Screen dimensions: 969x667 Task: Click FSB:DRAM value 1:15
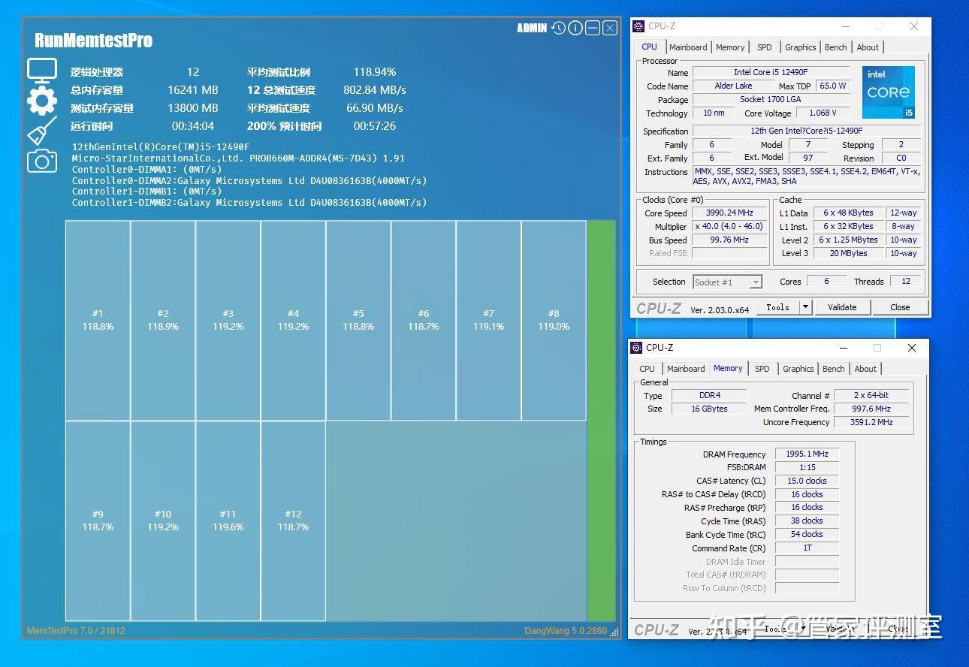click(x=807, y=467)
